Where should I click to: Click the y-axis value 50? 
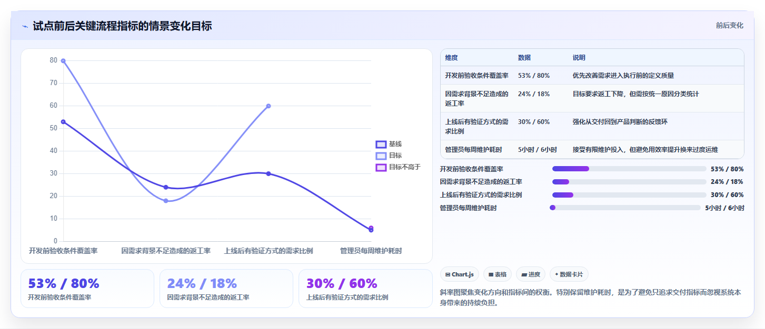[x=53, y=128]
